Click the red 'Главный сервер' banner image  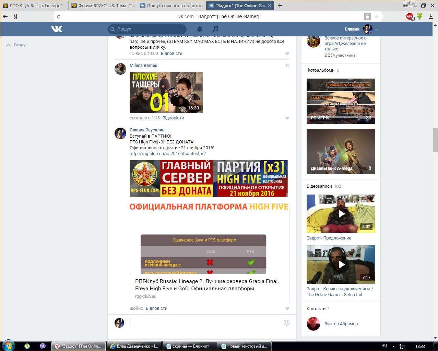[209, 178]
